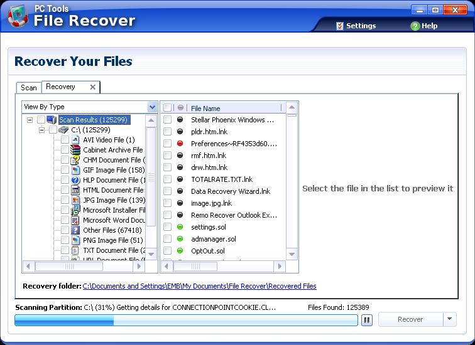
Task: Click the file list scroll down arrow
Action: click(x=292, y=254)
